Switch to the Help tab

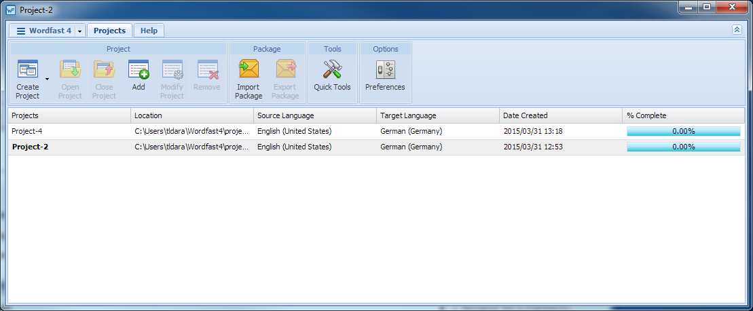[x=149, y=31]
